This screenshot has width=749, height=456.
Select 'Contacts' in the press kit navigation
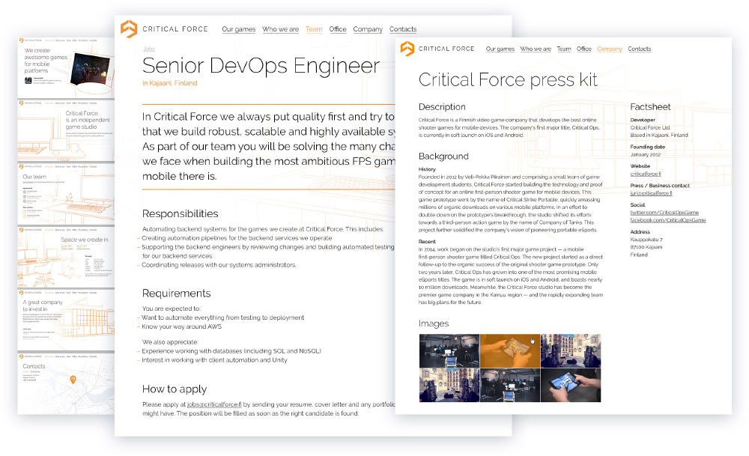[x=639, y=49]
